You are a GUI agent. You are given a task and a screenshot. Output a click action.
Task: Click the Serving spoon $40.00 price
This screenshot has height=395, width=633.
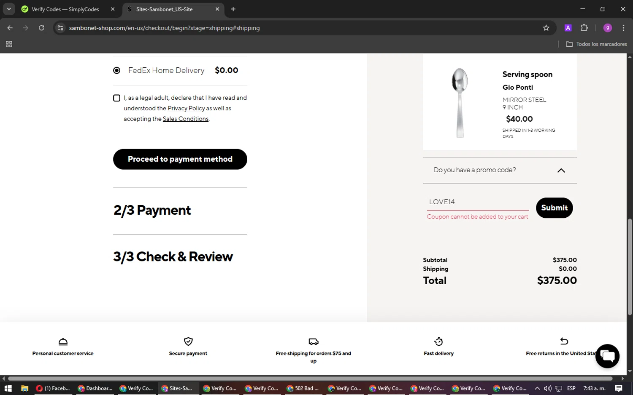519,119
